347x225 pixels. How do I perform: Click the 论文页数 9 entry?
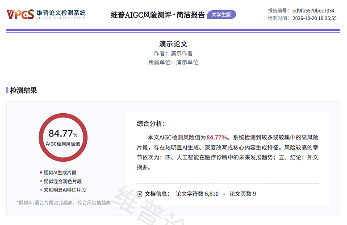242,194
